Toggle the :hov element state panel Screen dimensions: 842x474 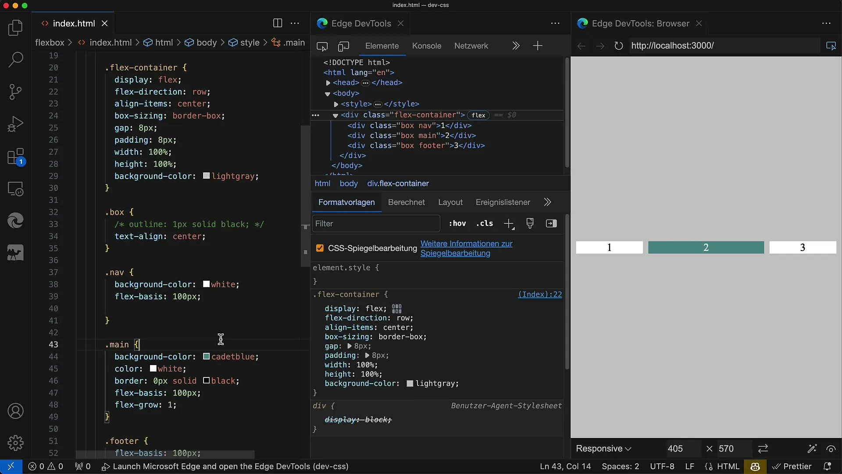click(x=457, y=223)
